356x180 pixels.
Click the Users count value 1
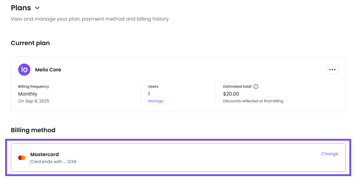[x=149, y=94]
